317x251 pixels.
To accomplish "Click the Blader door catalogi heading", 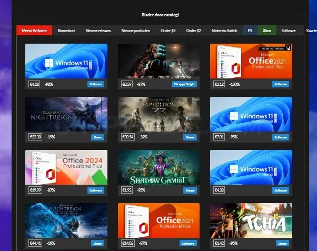I will click(x=160, y=15).
